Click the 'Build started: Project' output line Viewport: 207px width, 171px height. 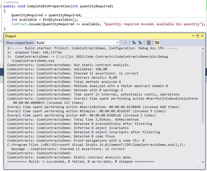[x=92, y=48]
